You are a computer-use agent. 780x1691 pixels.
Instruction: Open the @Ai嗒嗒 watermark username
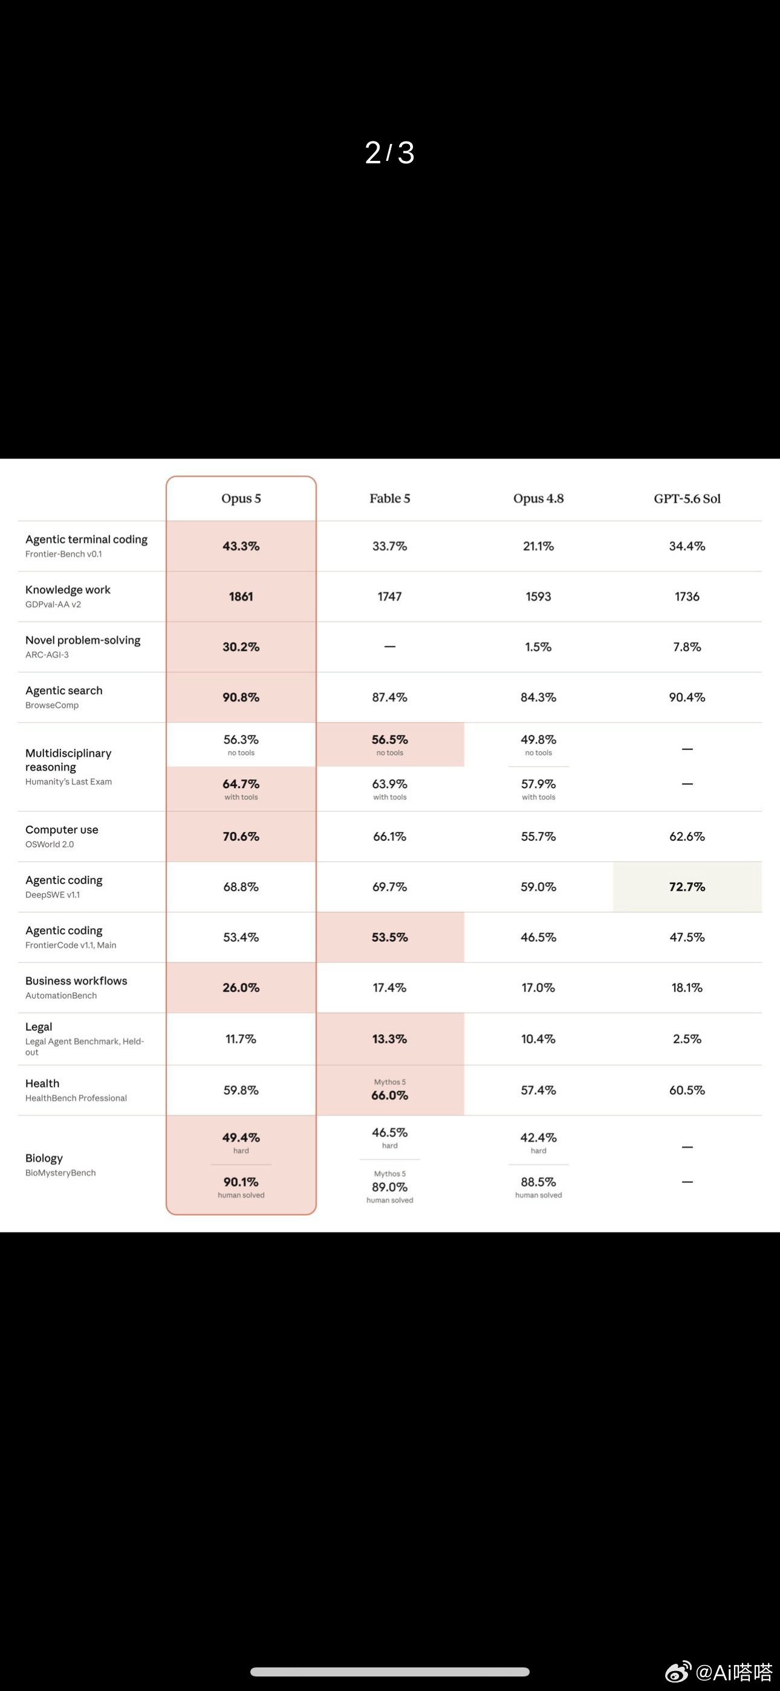[x=733, y=1672]
